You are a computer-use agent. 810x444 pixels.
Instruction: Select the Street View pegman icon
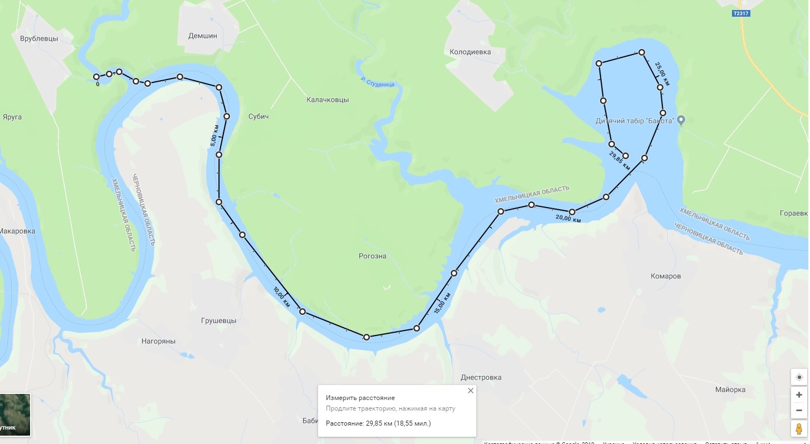[799, 429]
